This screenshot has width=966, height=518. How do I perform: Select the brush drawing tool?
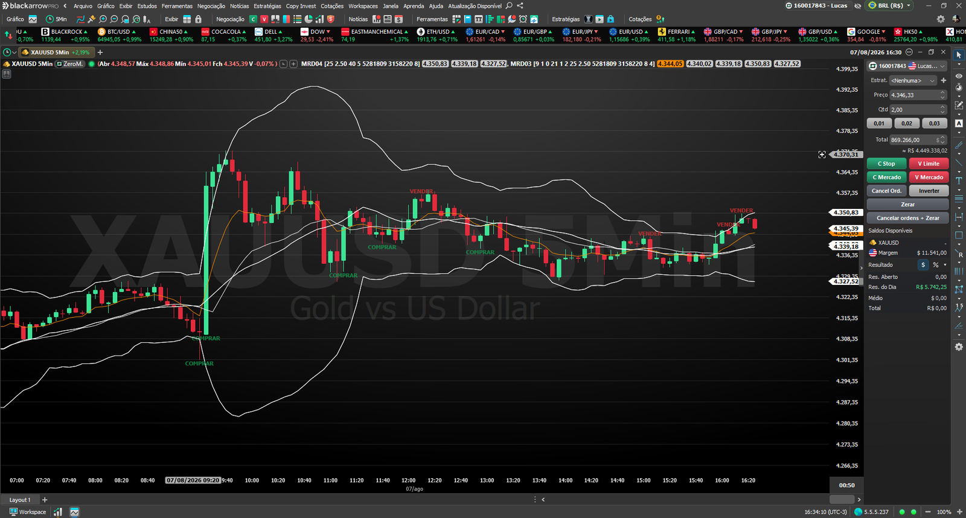click(959, 145)
